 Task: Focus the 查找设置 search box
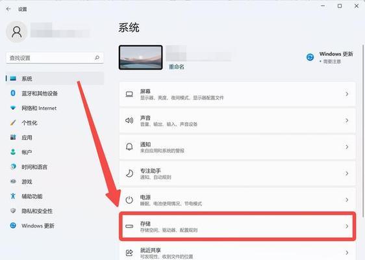pyautogui.click(x=55, y=58)
